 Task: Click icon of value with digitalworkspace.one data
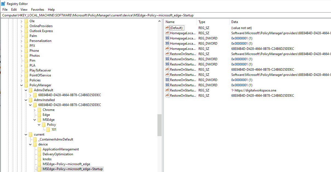click(167, 90)
